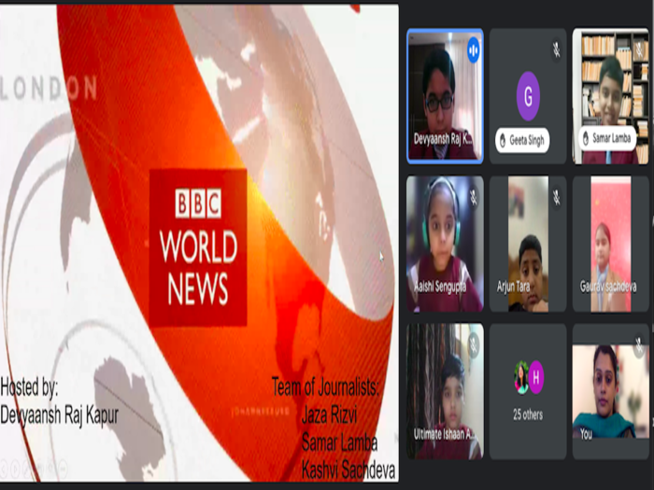Select Gaurav sachdeva's video tile
The width and height of the screenshot is (654, 490).
[611, 244]
